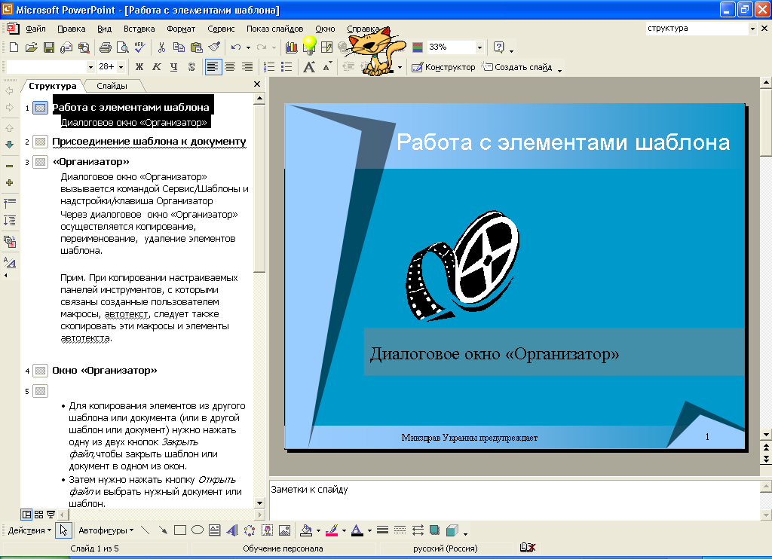The width and height of the screenshot is (772, 559).
Task: Click the color/grayscale swatch icon
Action: coord(417,47)
